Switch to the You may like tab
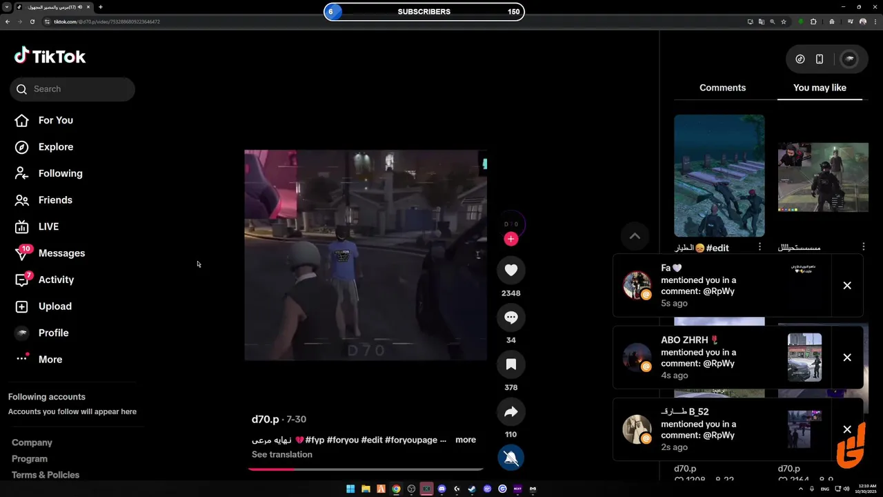 [x=820, y=88]
